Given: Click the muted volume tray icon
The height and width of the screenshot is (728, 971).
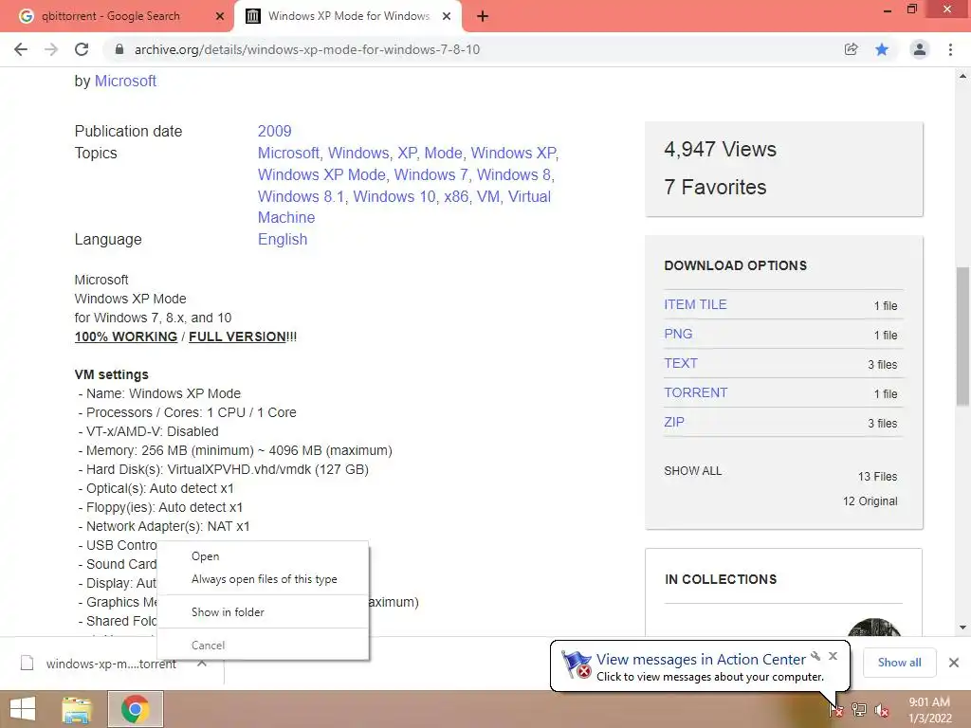Looking at the screenshot, I should coord(882,710).
